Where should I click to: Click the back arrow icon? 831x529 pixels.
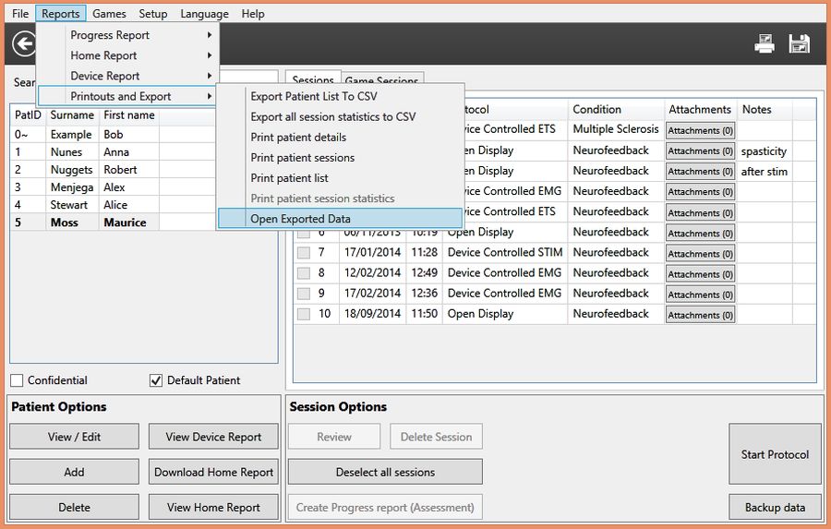pos(22,43)
